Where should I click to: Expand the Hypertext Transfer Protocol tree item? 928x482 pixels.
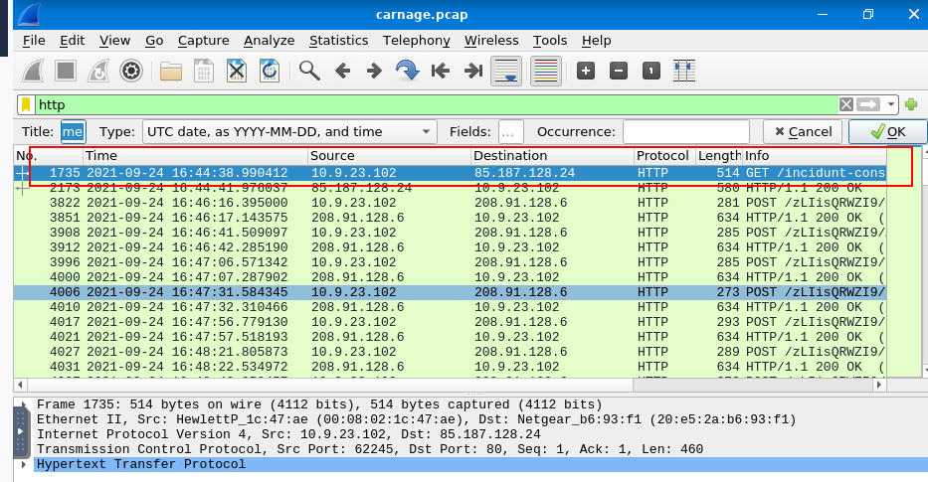(x=24, y=464)
